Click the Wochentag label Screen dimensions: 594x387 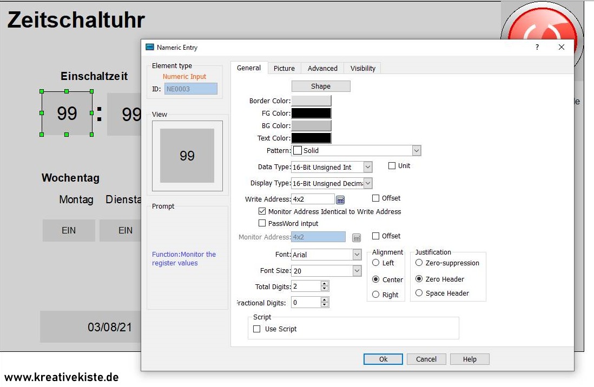pyautogui.click(x=70, y=178)
